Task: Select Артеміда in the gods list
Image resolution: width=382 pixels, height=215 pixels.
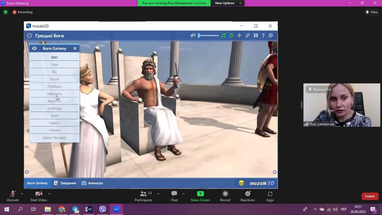Action: [x=54, y=108]
